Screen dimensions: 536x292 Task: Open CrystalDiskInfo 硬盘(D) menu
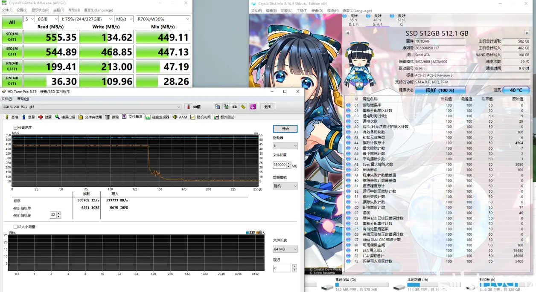(317, 11)
